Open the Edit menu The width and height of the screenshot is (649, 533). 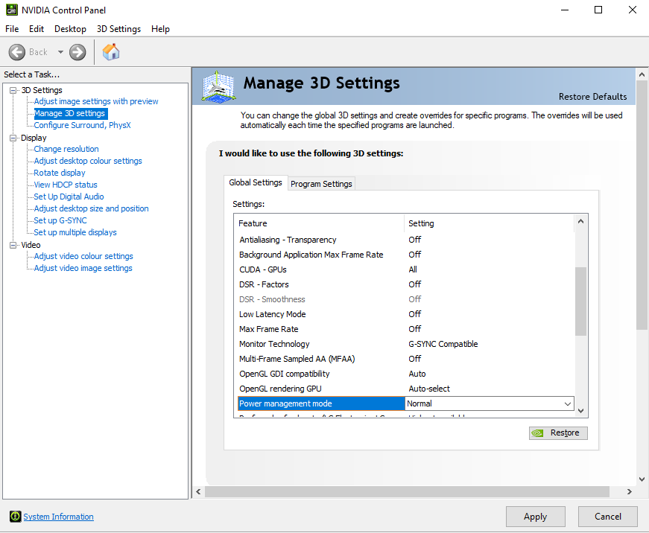[37, 29]
